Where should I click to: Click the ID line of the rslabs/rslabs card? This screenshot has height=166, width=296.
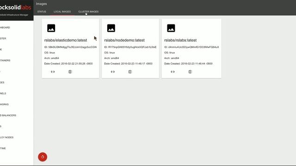pyautogui.click(x=191, y=47)
